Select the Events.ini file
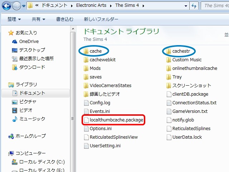 coord(97,111)
